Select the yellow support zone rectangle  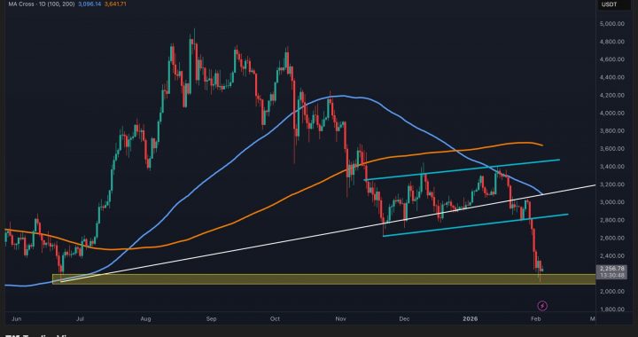[324, 278]
